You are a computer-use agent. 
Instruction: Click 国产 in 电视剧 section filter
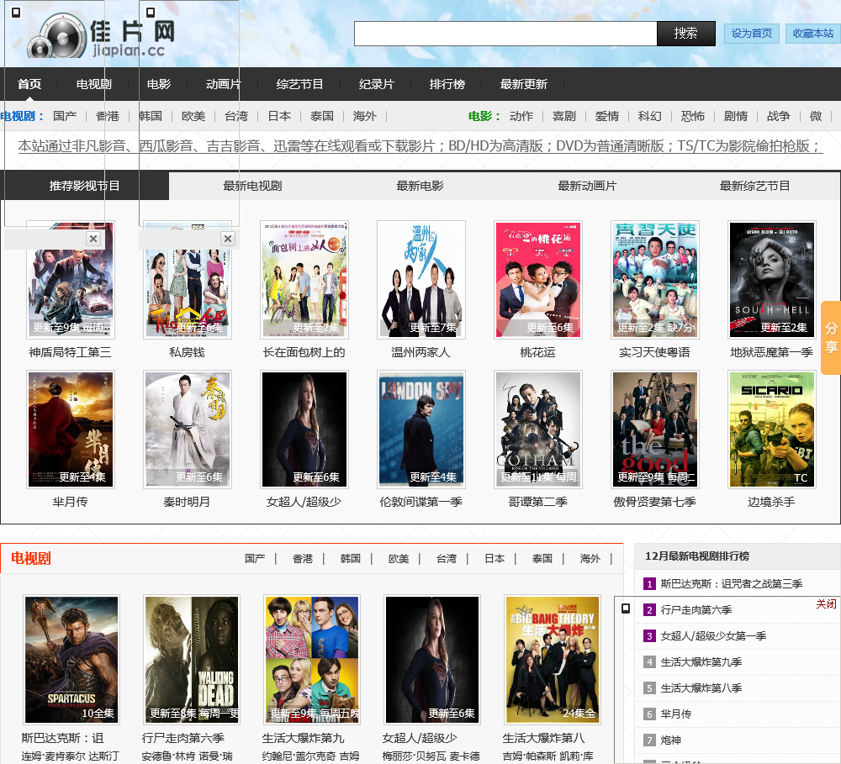[255, 559]
